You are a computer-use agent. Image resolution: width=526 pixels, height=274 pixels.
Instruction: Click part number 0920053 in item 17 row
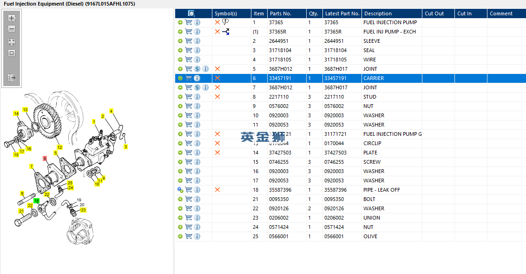pos(278,180)
